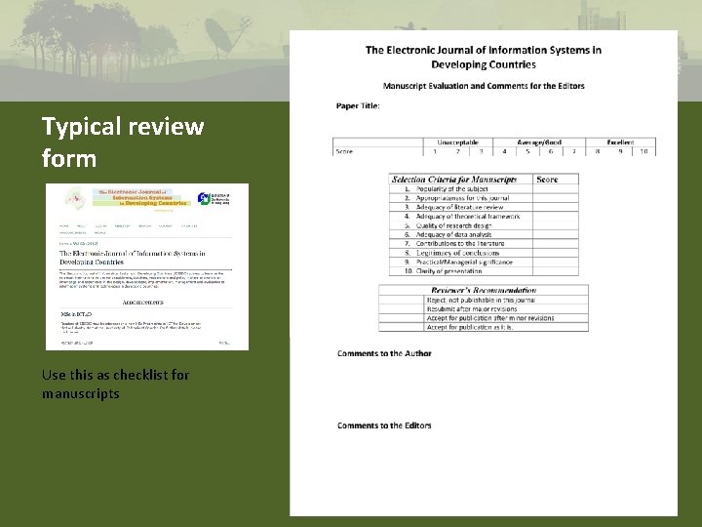Click the score cell for 'Popularity of the subject'
The height and width of the screenshot is (527, 702).
pyautogui.click(x=556, y=189)
